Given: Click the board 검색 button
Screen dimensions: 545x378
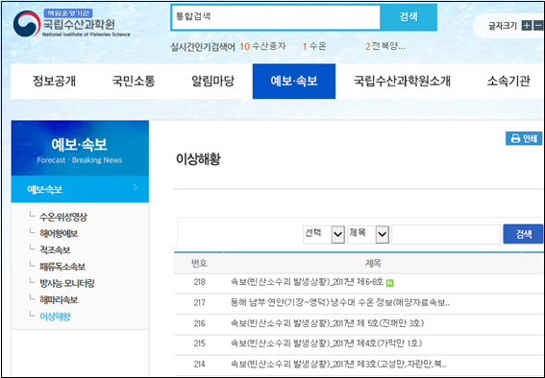Looking at the screenshot, I should (523, 234).
